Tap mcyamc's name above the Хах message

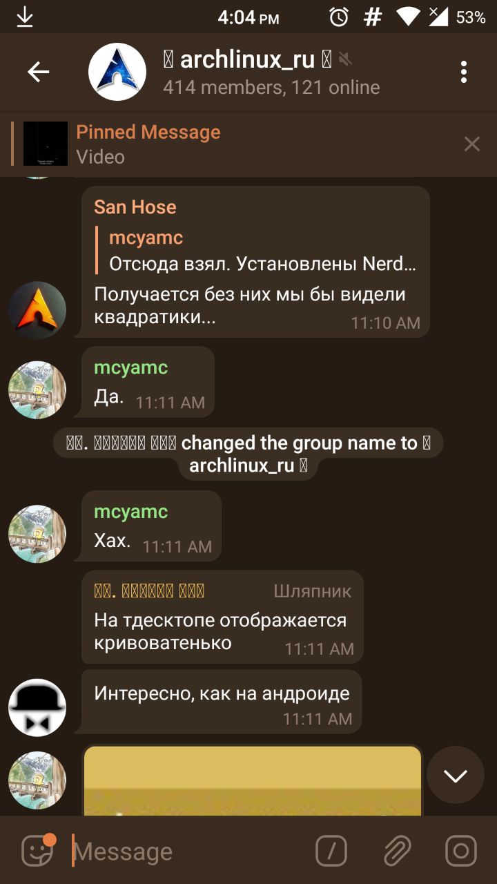(131, 512)
